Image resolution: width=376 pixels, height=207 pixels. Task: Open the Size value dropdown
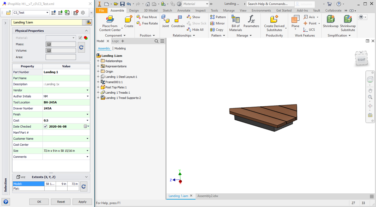click(x=88, y=151)
